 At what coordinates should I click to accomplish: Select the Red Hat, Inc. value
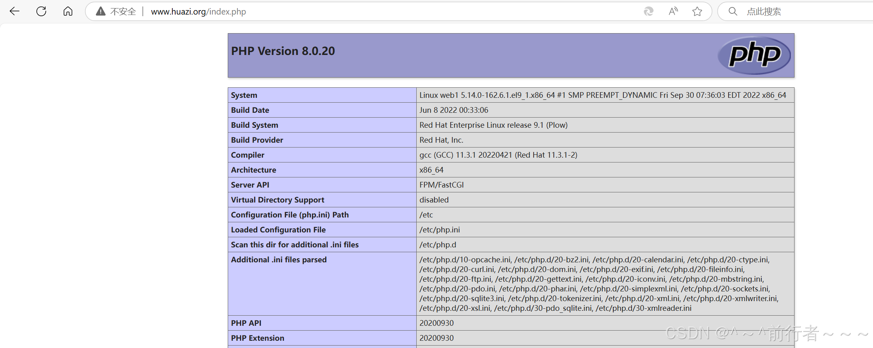click(441, 140)
